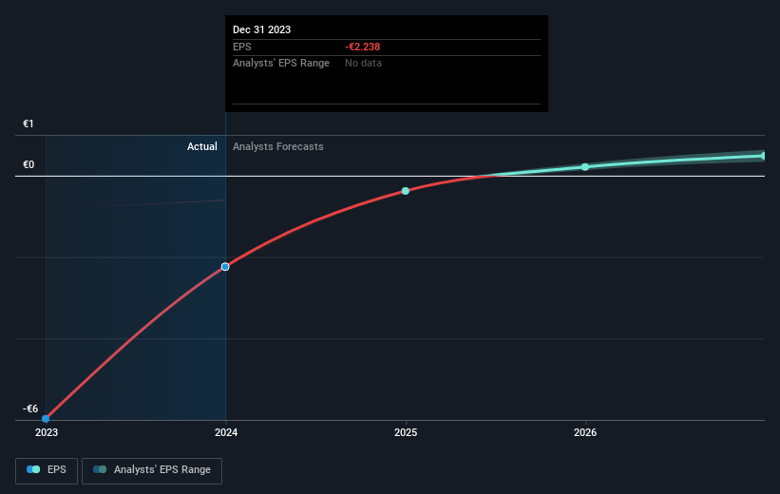Click the Analysts' EPS Range swatch icon
Viewport: 780px width, 494px height.
tap(100, 469)
